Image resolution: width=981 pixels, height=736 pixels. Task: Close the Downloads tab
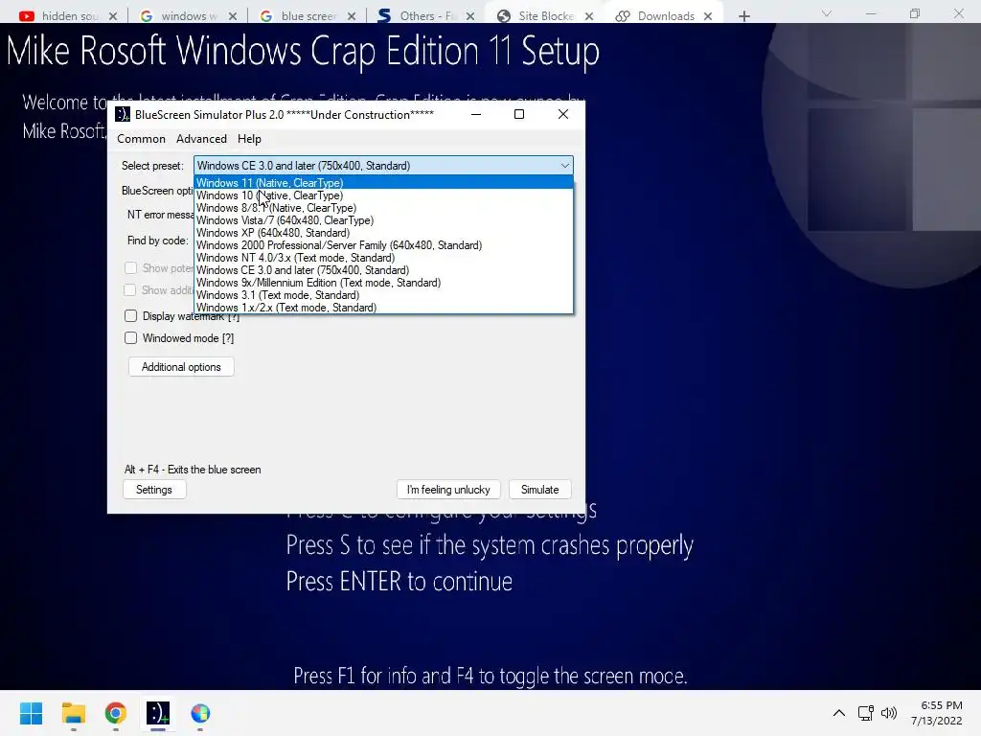click(x=708, y=16)
